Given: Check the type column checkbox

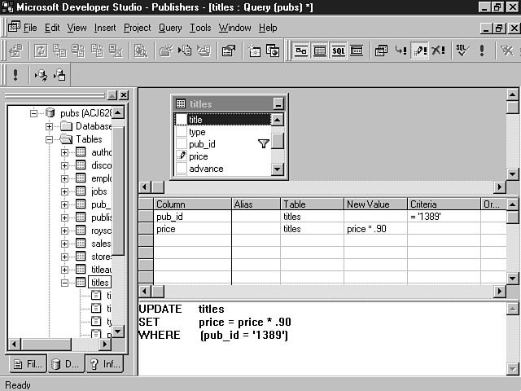Looking at the screenshot, I should click(x=181, y=131).
